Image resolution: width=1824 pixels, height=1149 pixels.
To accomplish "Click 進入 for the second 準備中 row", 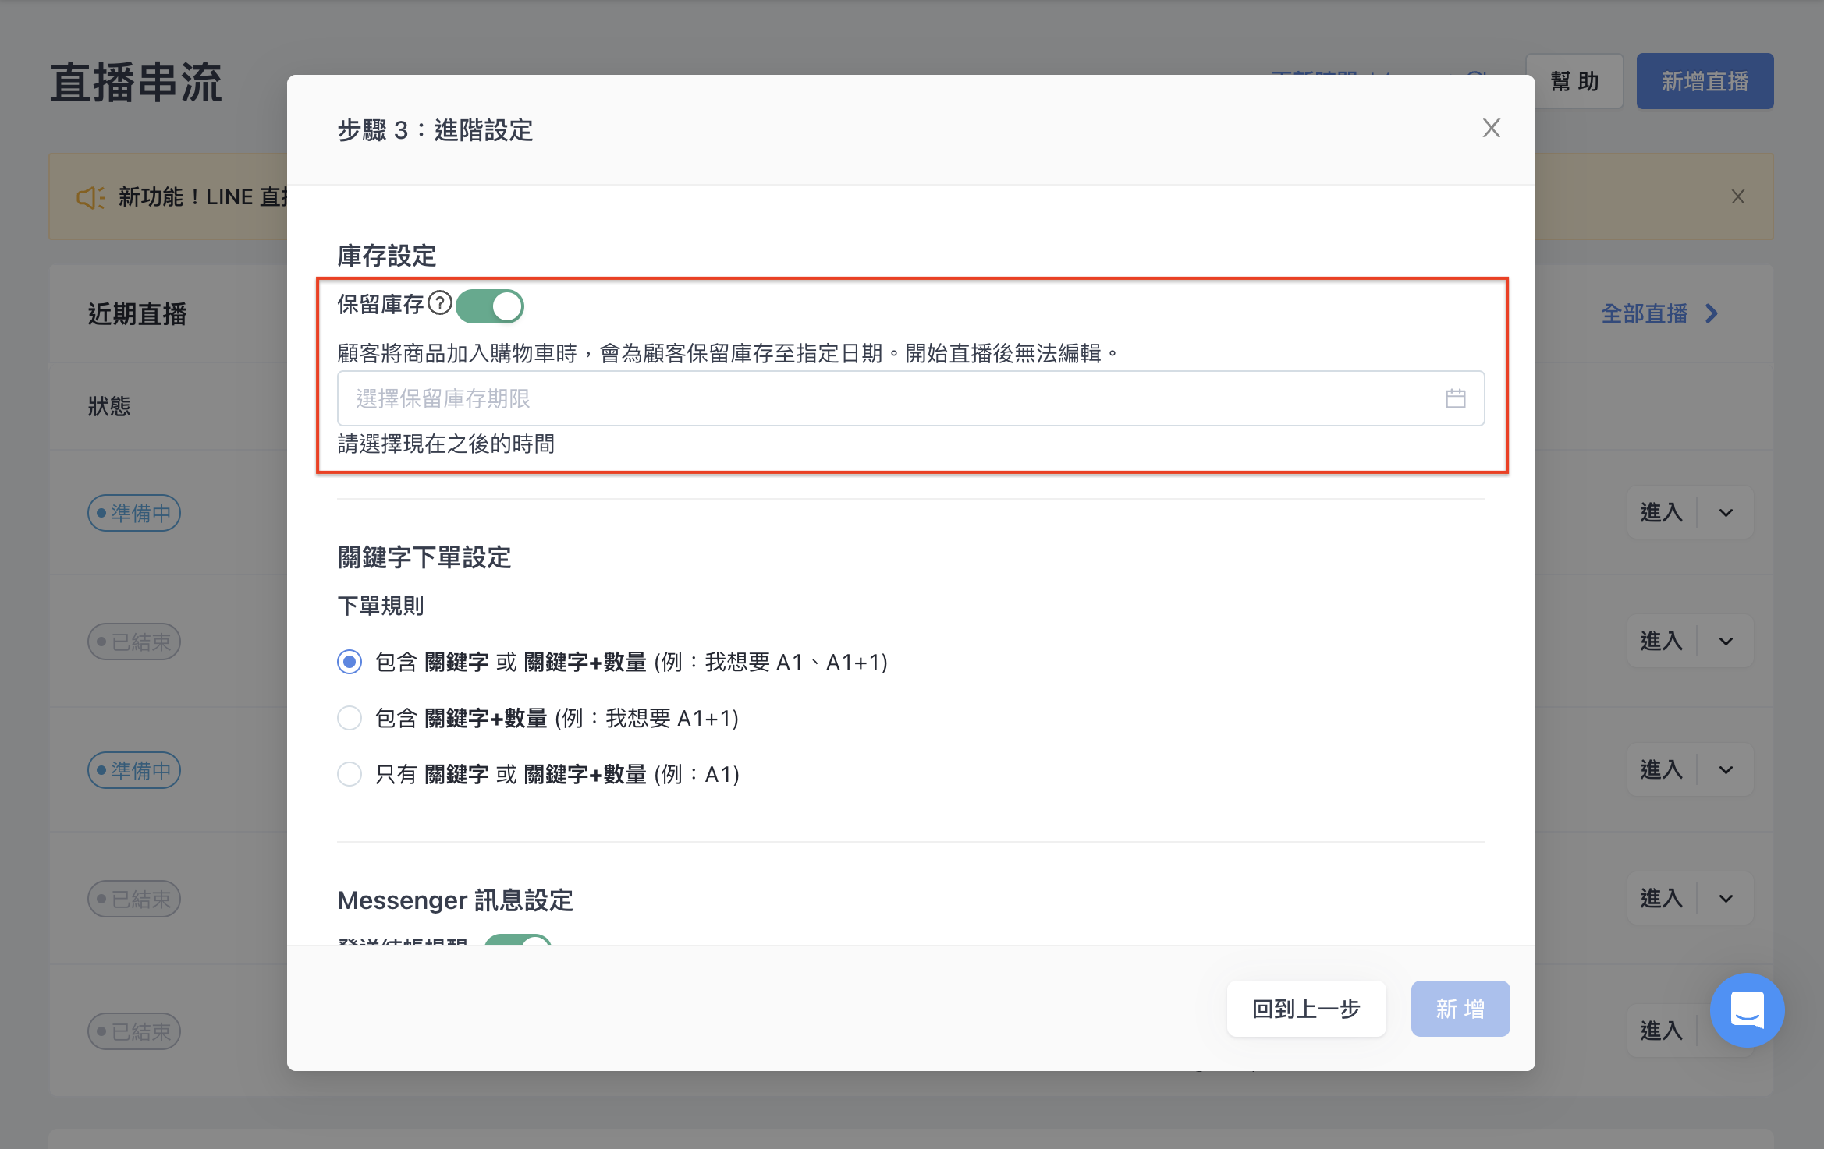I will [1662, 769].
